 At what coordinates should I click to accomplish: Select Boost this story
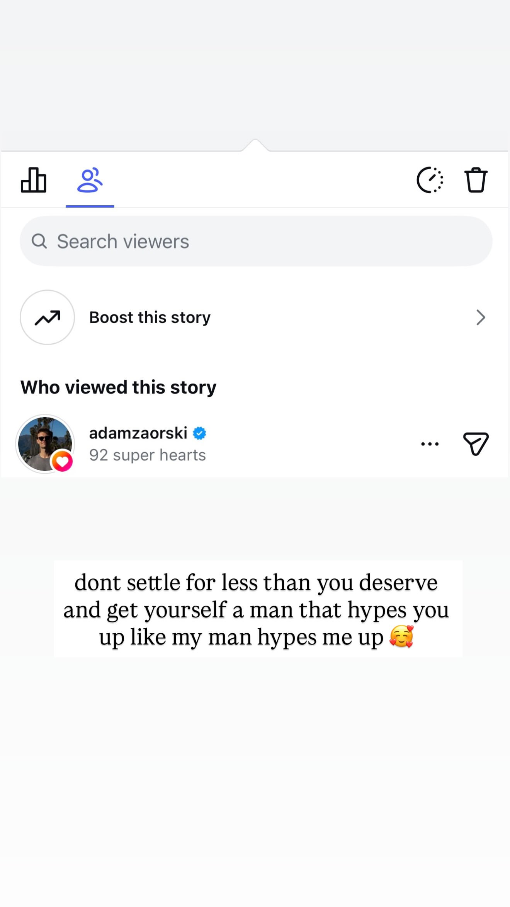150,317
